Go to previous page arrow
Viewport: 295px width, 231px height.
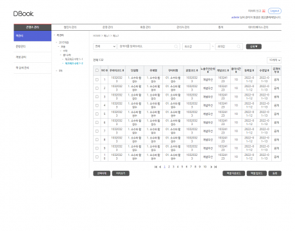click(x=160, y=167)
